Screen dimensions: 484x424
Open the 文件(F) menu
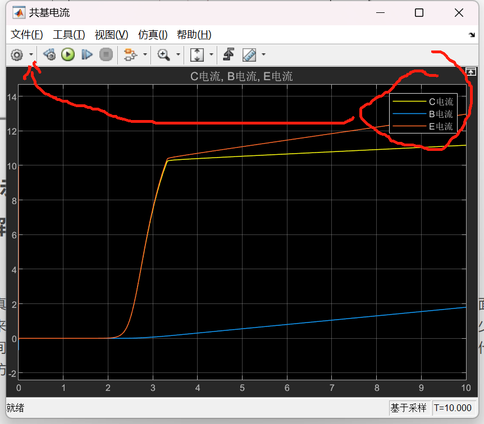(x=26, y=35)
